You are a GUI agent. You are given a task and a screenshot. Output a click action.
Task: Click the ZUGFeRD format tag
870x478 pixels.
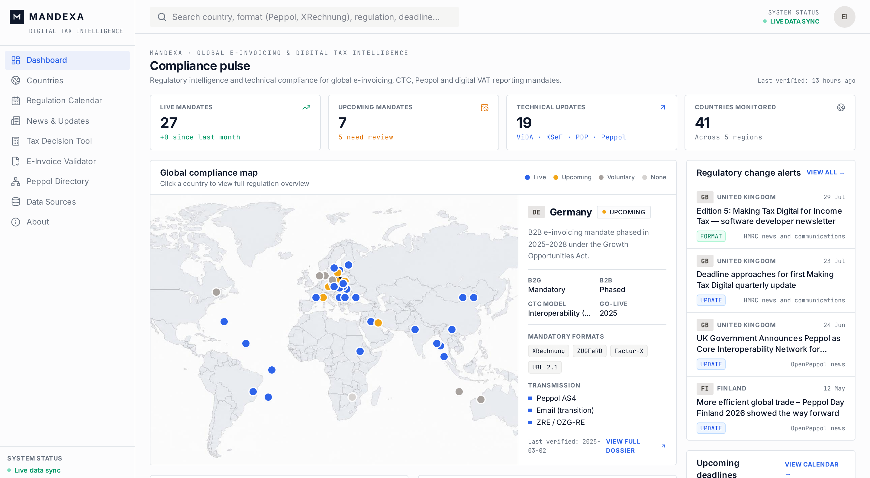click(x=589, y=351)
